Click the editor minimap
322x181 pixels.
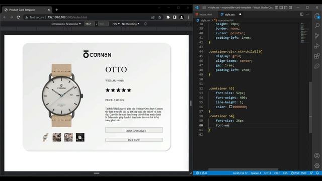click(304, 33)
